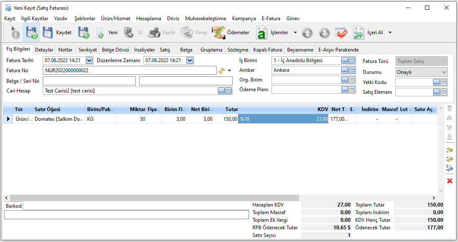Click the gray up arrow toolbar icon

point(307,33)
